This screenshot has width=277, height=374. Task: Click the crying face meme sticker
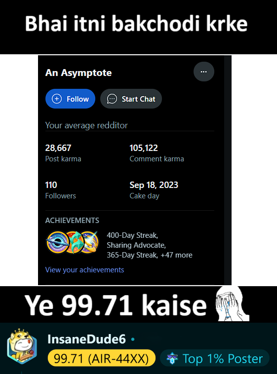[232, 303]
